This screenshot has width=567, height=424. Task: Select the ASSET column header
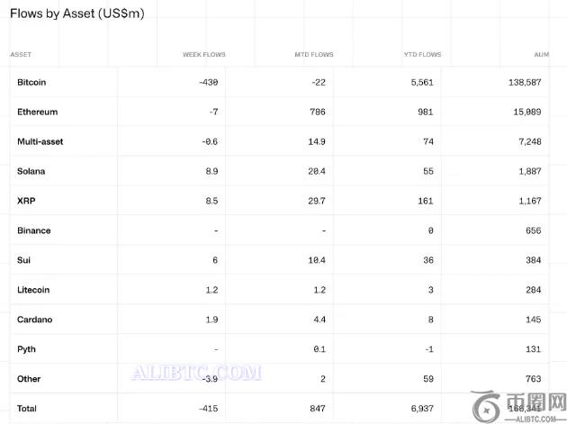pyautogui.click(x=21, y=55)
